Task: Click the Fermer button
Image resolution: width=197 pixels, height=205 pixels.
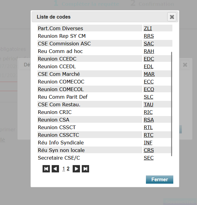Action: click(x=159, y=179)
